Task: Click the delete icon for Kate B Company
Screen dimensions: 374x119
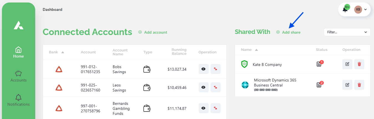Action: tap(359, 64)
